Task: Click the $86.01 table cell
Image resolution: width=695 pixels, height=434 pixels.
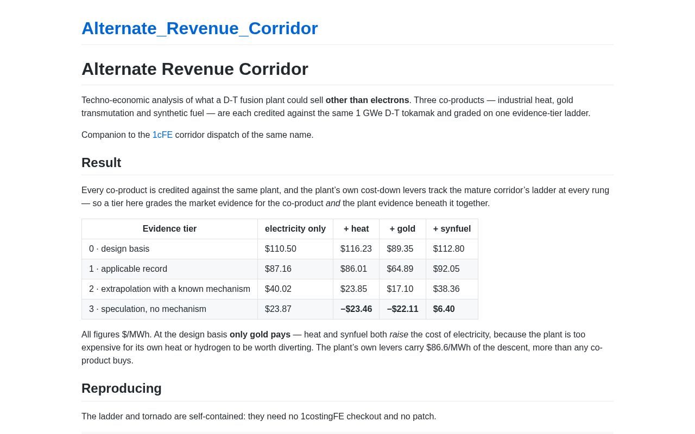Action: pyautogui.click(x=356, y=269)
